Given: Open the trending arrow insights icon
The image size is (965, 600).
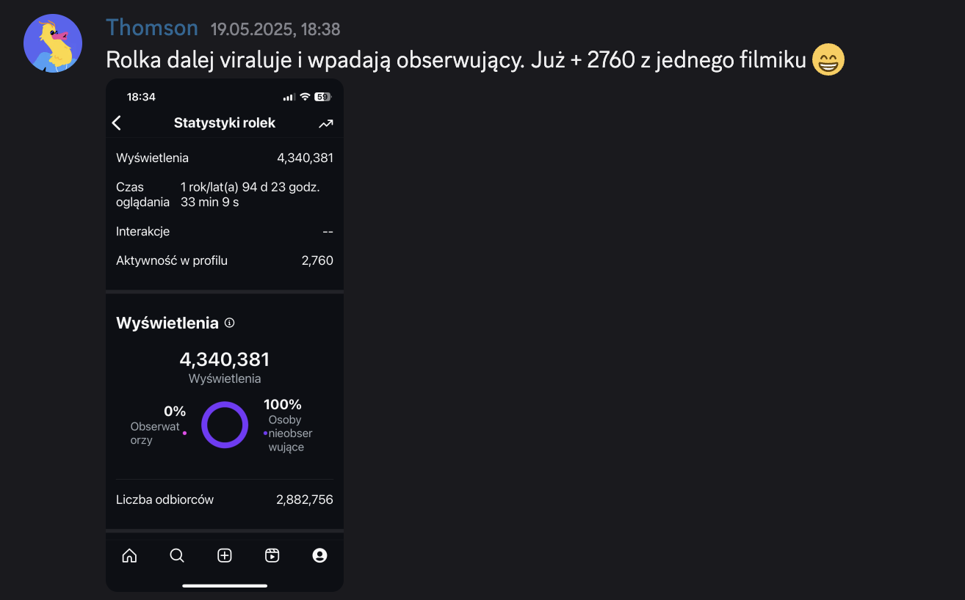Looking at the screenshot, I should (x=326, y=124).
